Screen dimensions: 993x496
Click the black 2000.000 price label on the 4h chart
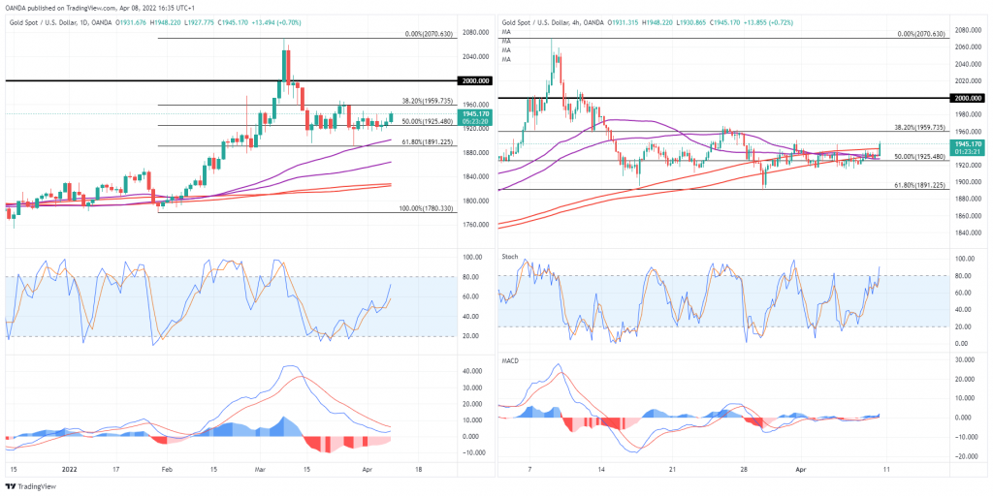click(x=968, y=98)
